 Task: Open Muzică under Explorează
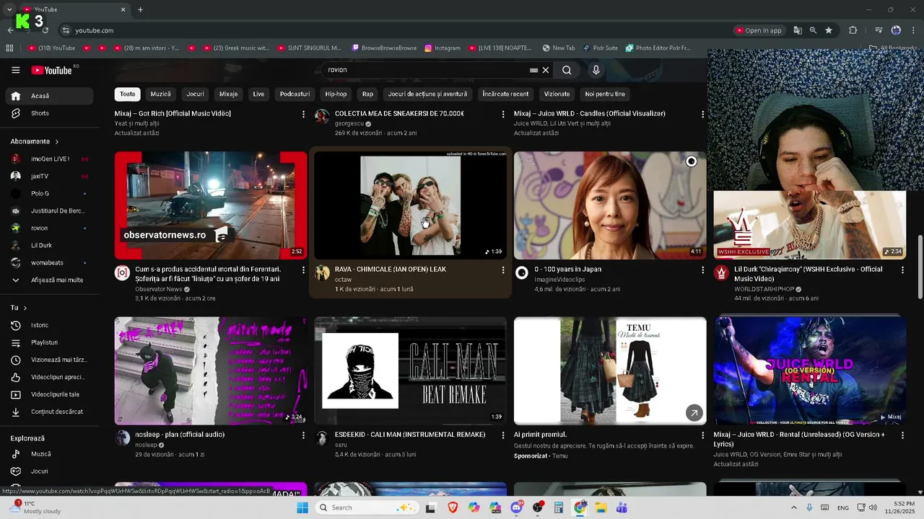(x=48, y=454)
